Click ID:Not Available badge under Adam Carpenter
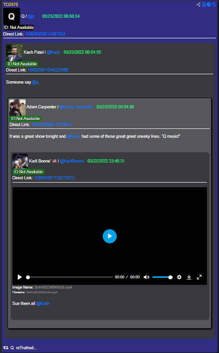219x353 pixels. (25, 119)
